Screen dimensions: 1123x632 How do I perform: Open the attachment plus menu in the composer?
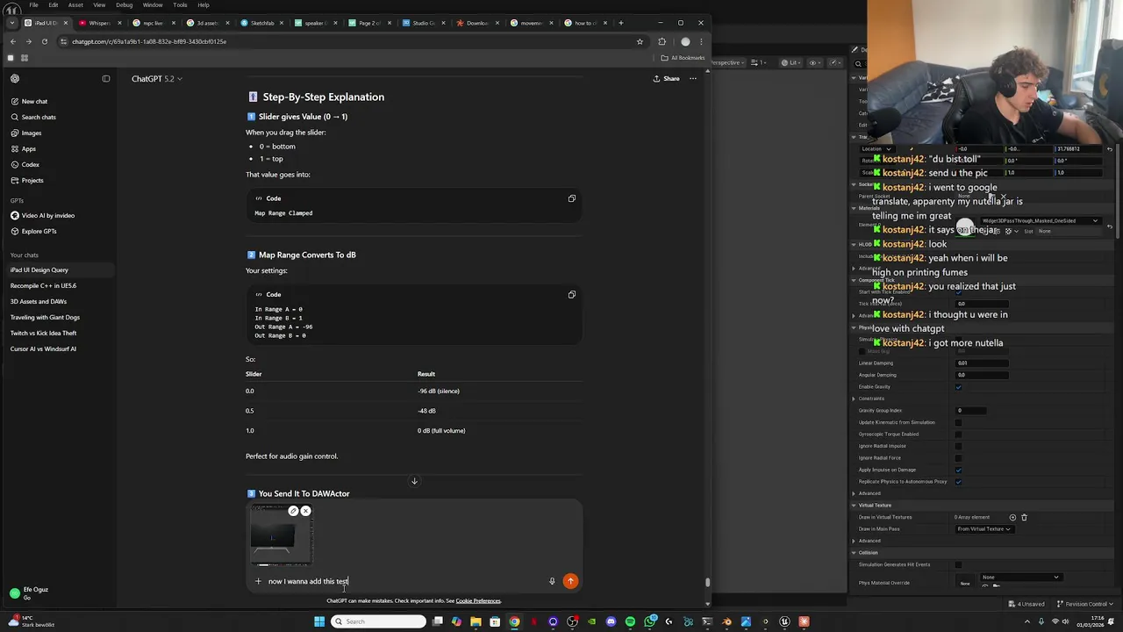coord(258,581)
